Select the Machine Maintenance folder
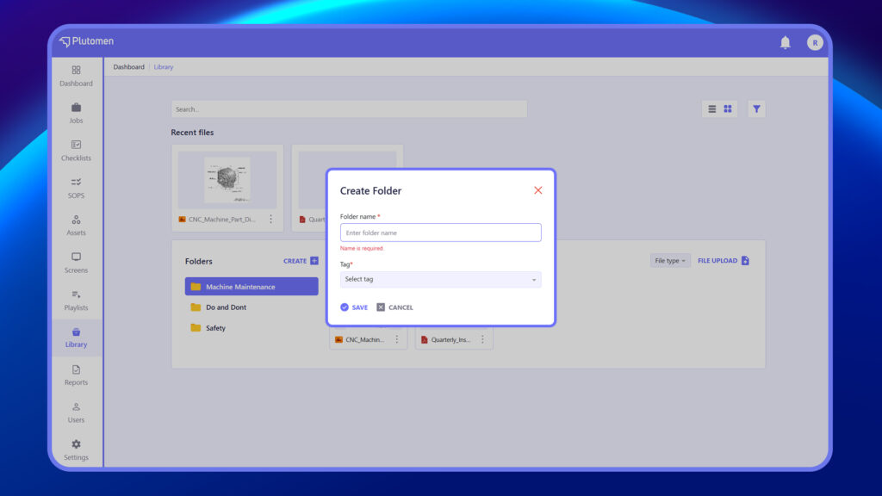This screenshot has width=882, height=496. (x=252, y=287)
